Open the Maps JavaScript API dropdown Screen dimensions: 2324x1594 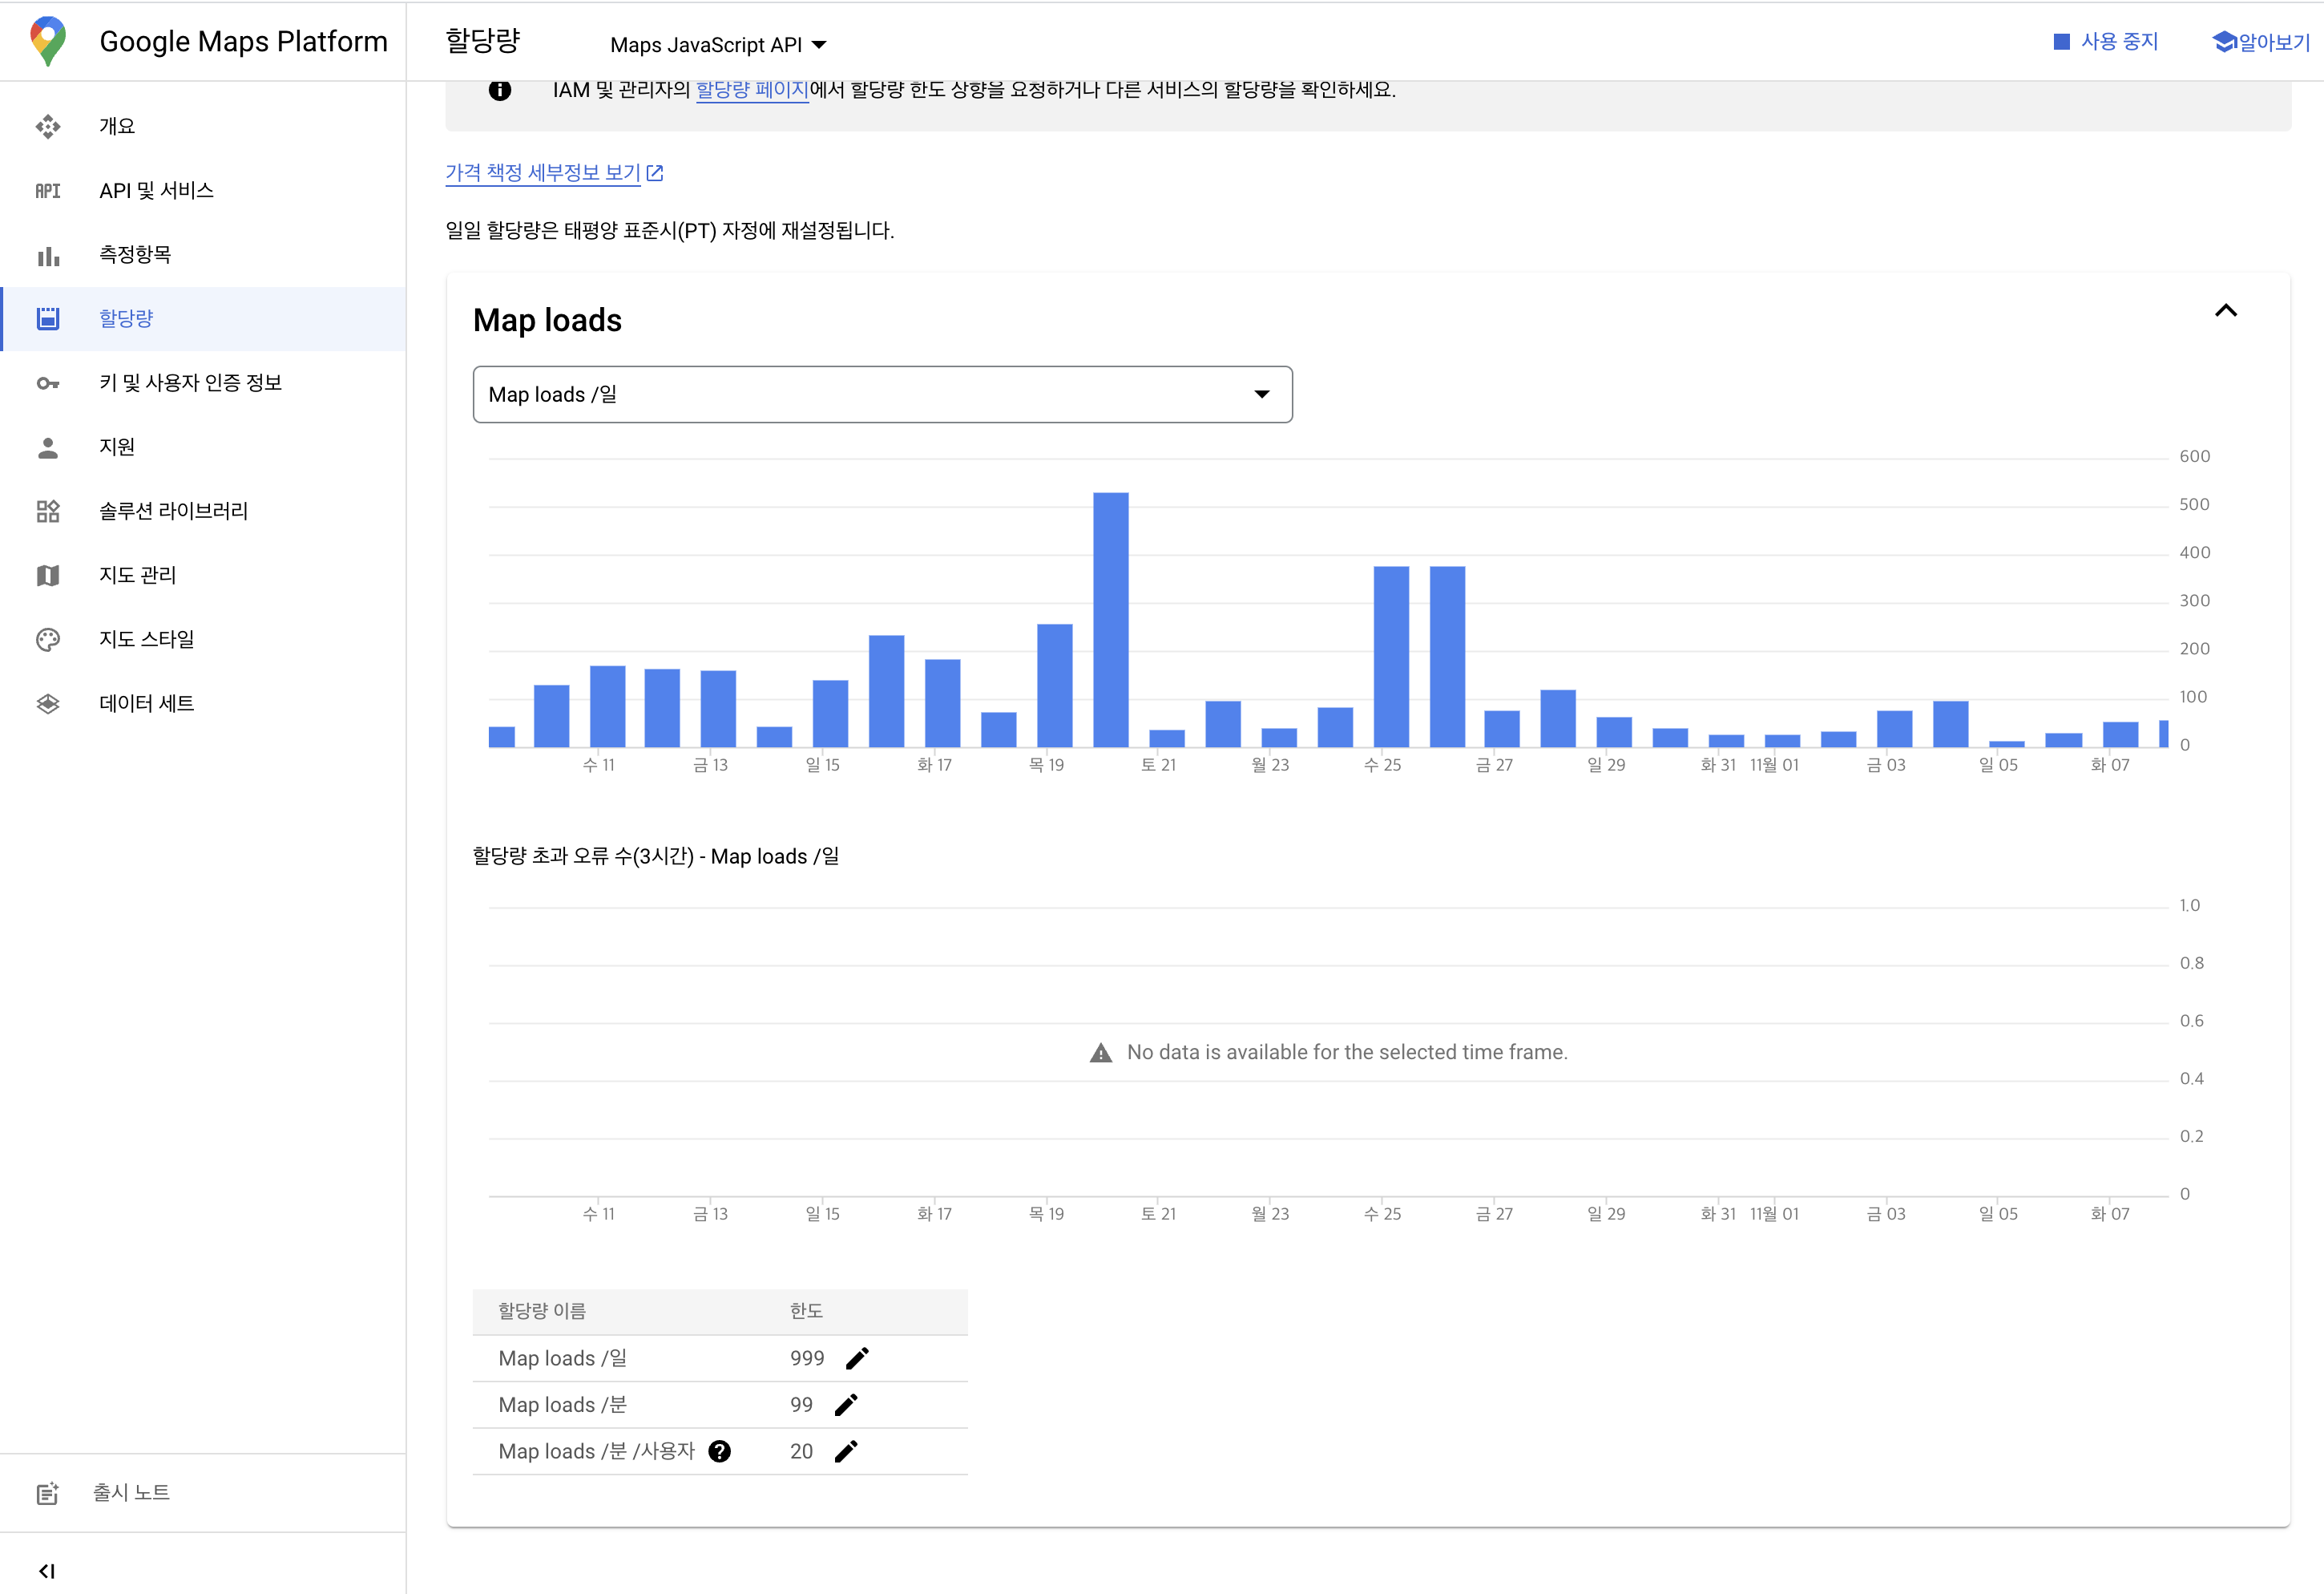[x=718, y=45]
